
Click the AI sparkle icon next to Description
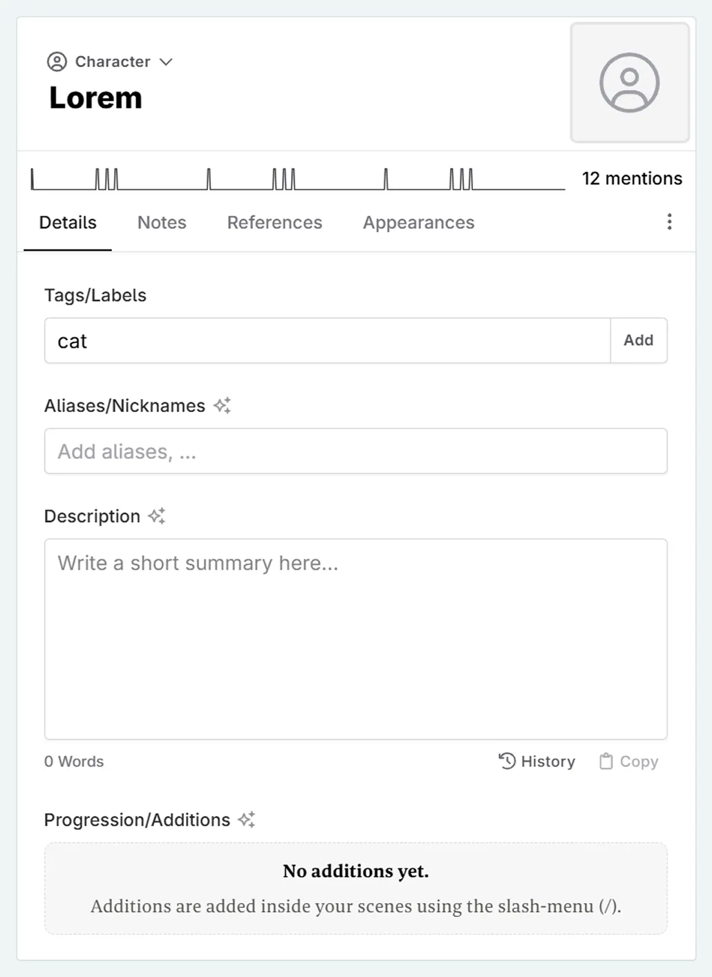pyautogui.click(x=156, y=515)
